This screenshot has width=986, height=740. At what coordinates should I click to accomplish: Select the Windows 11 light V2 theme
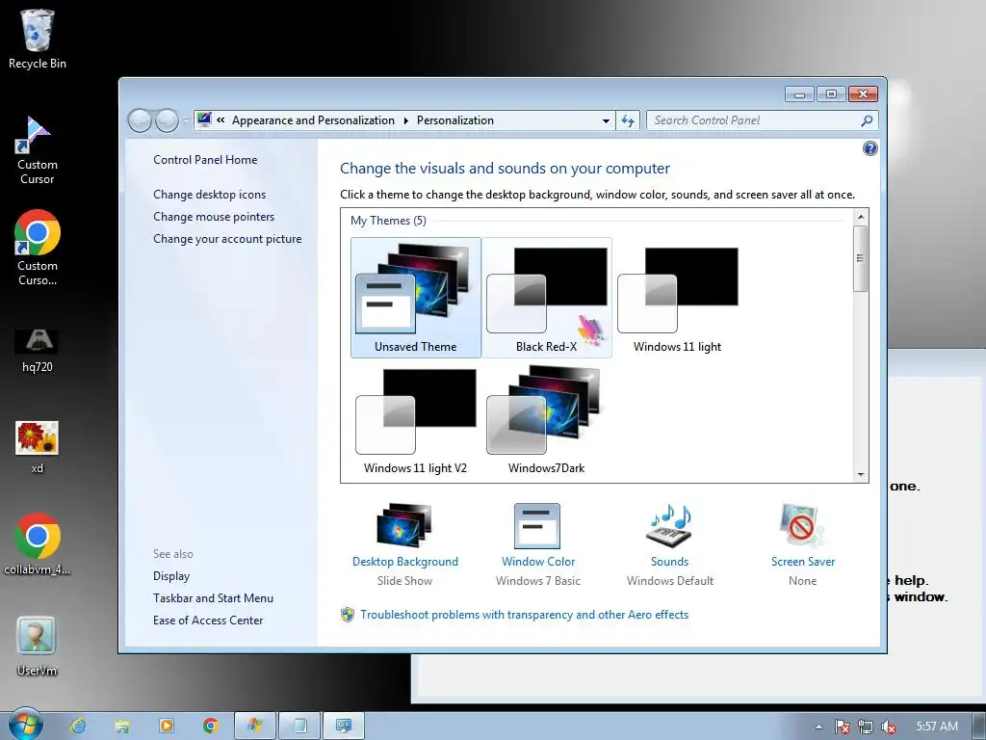pyautogui.click(x=416, y=419)
